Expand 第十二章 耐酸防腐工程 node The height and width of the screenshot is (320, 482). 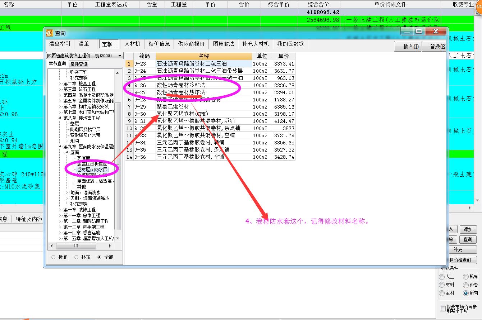(x=60, y=221)
